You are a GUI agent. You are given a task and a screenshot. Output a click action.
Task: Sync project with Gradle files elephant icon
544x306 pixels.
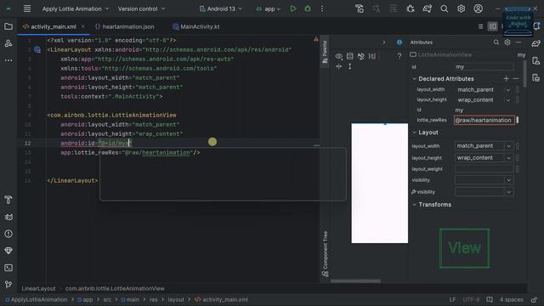coord(427,8)
